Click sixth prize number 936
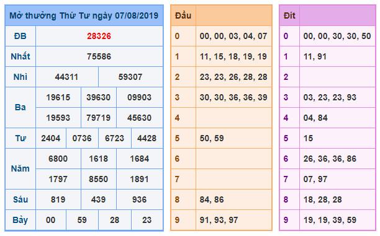The width and height of the screenshot is (380, 236). 139,199
